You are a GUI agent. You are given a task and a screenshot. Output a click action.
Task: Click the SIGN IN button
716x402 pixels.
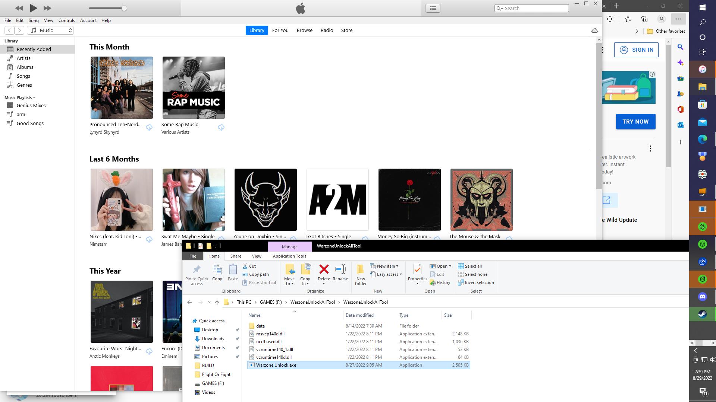[636, 50]
